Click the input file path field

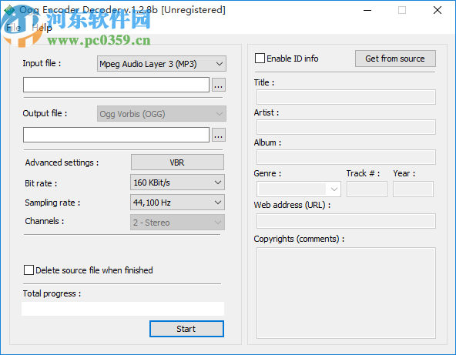point(116,85)
